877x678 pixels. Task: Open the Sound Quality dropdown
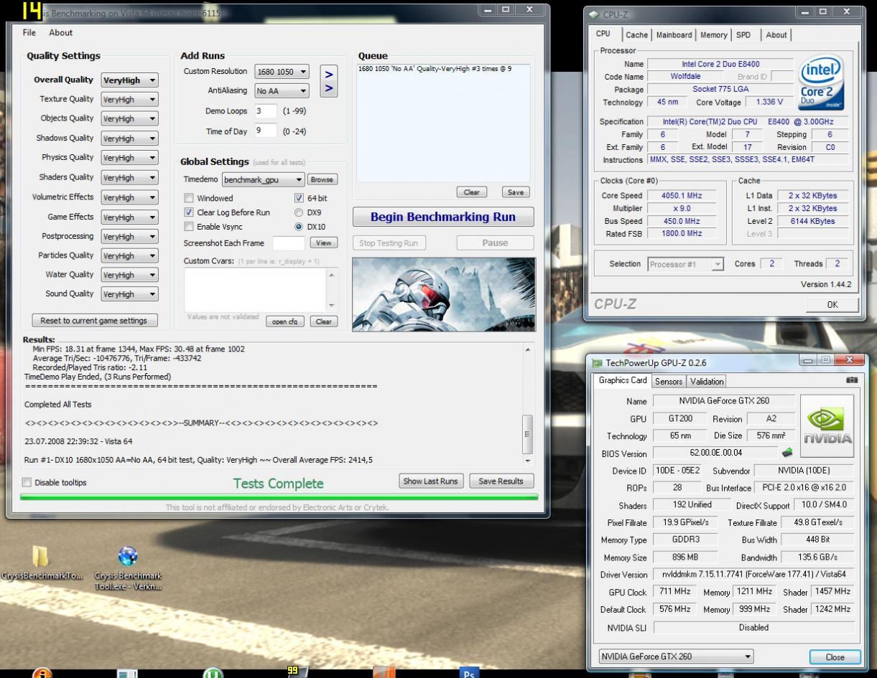coord(129,294)
